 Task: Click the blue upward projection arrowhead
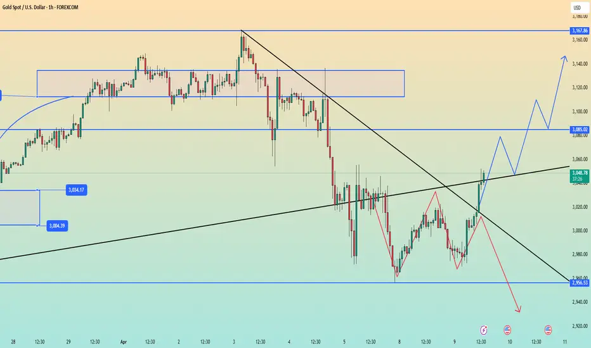[564, 58]
